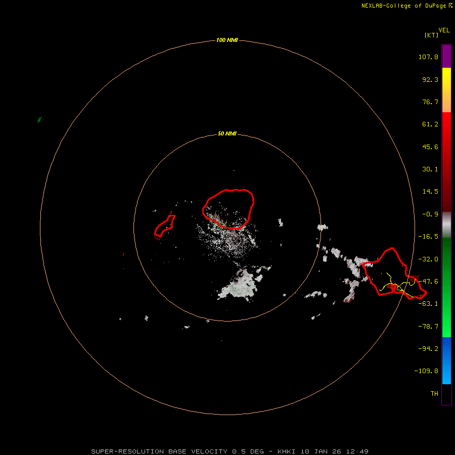Click the -94.2 scale value

428,348
